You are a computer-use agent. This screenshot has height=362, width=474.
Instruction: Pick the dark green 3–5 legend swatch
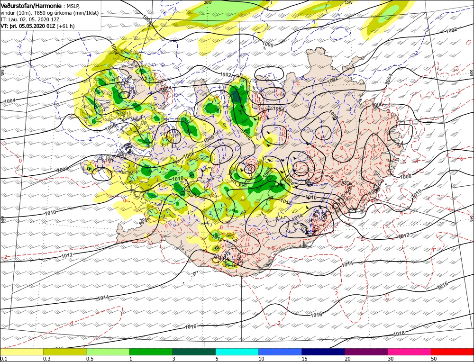point(194,352)
